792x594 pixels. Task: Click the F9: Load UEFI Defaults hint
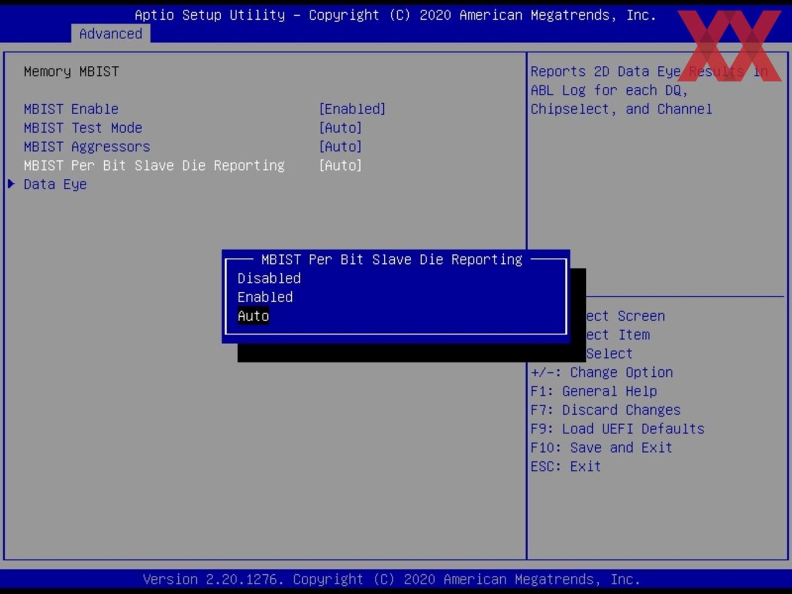[617, 429]
